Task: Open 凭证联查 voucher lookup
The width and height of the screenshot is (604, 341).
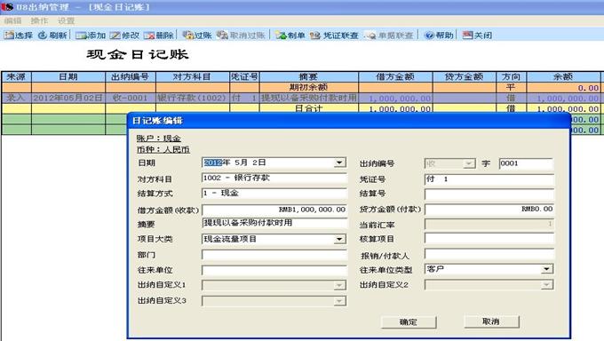Action: 334,36
